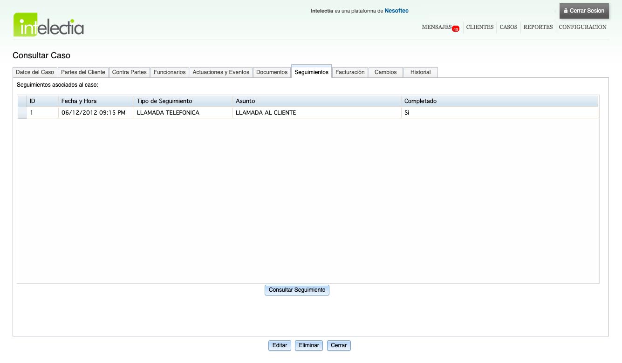Image resolution: width=622 pixels, height=363 pixels.
Task: Click the Consultar Seguimiento button
Action: pyautogui.click(x=297, y=290)
